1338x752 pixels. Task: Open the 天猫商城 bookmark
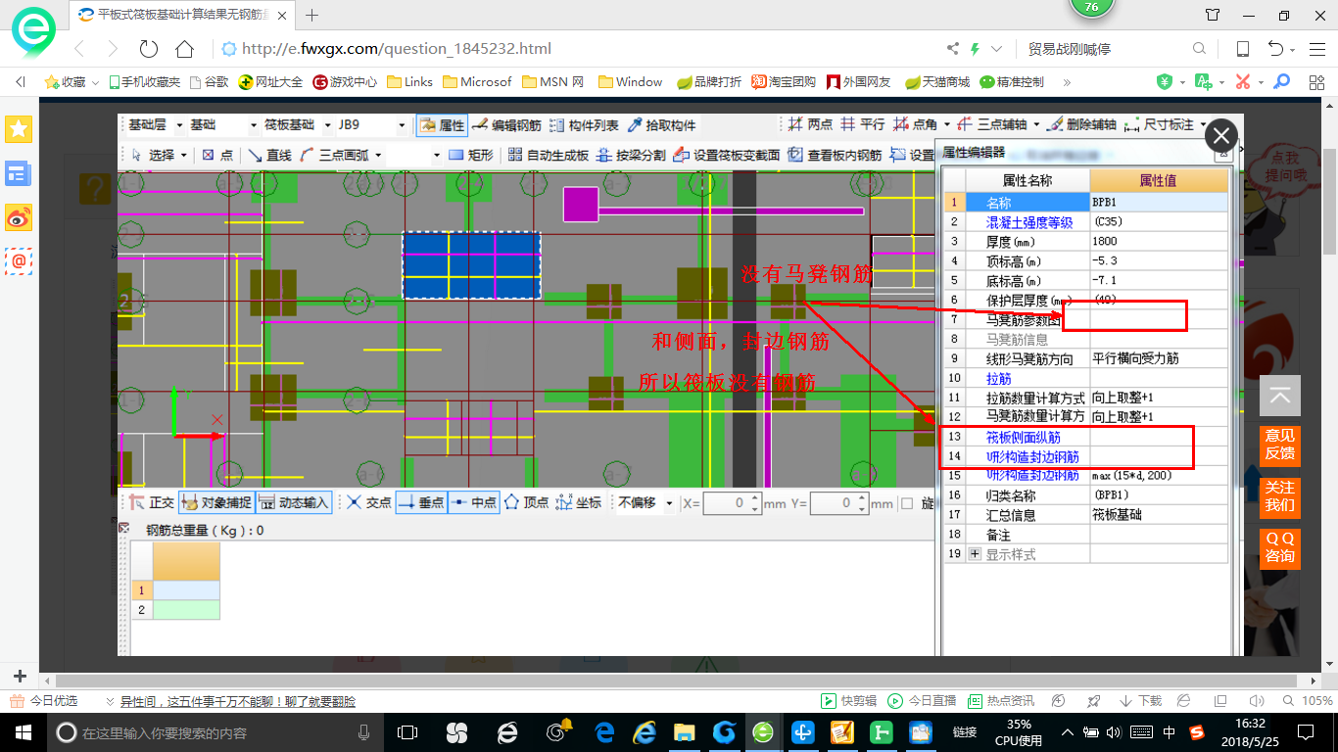click(x=937, y=82)
